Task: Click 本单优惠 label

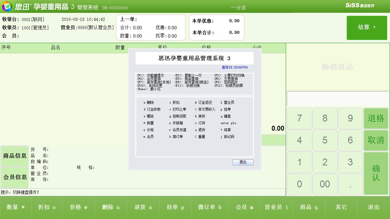Action: 203,21
